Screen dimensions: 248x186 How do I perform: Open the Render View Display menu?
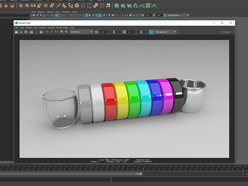pyautogui.click(x=51, y=28)
